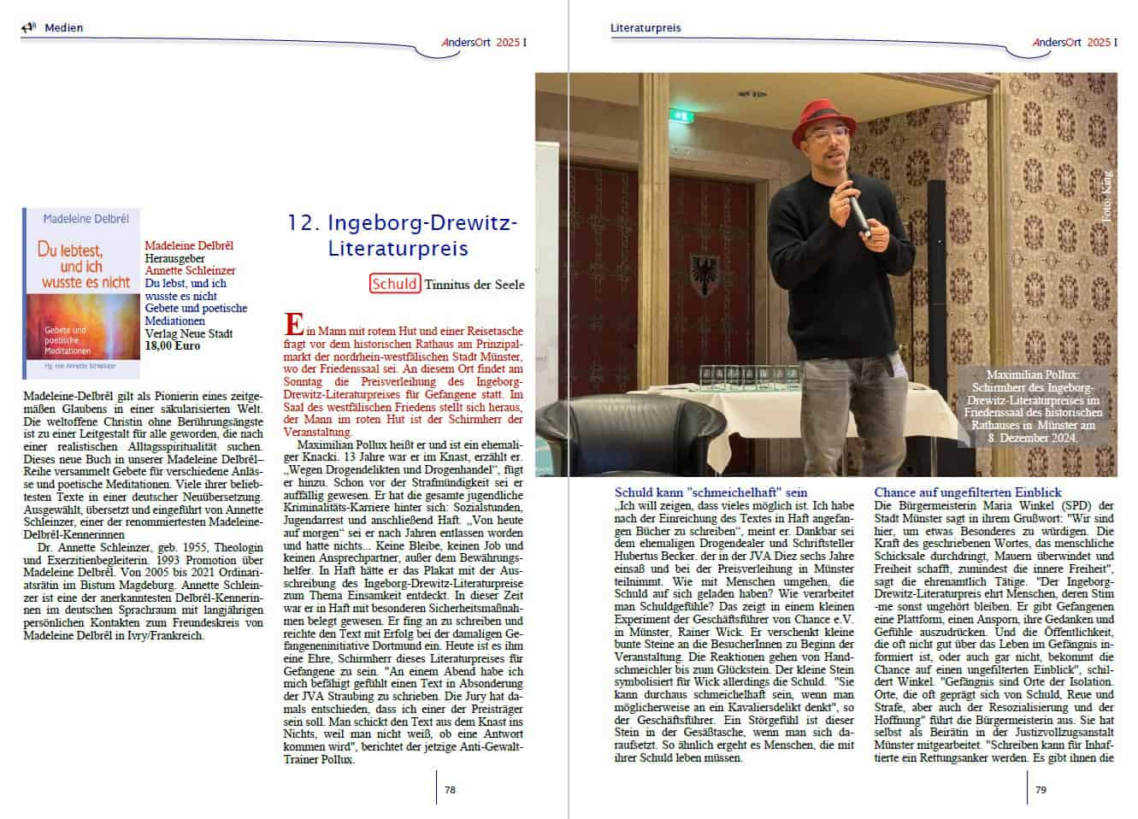Click the vertical Foto: King credit
The image size is (1138, 819).
click(x=1107, y=198)
